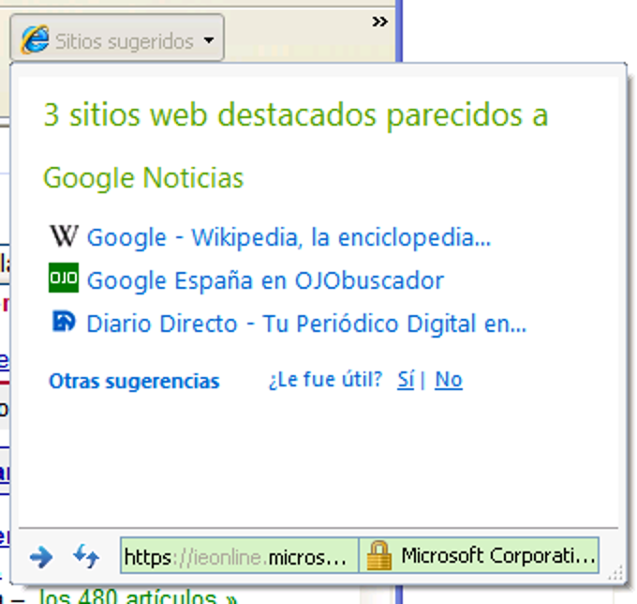This screenshot has height=604, width=637.
Task: Click the Diario Directo favicon
Action: coord(64,322)
